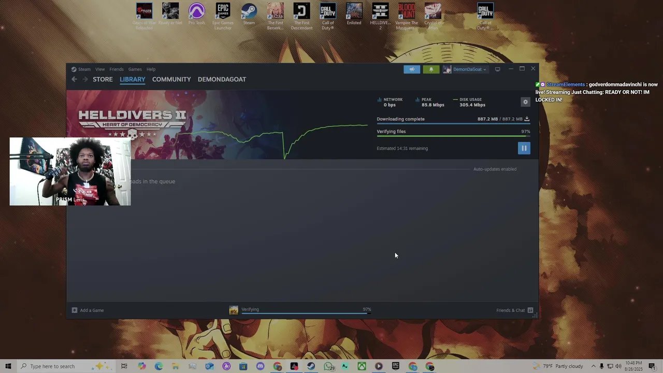Select The First Berserker desktop shortcut

(x=275, y=17)
